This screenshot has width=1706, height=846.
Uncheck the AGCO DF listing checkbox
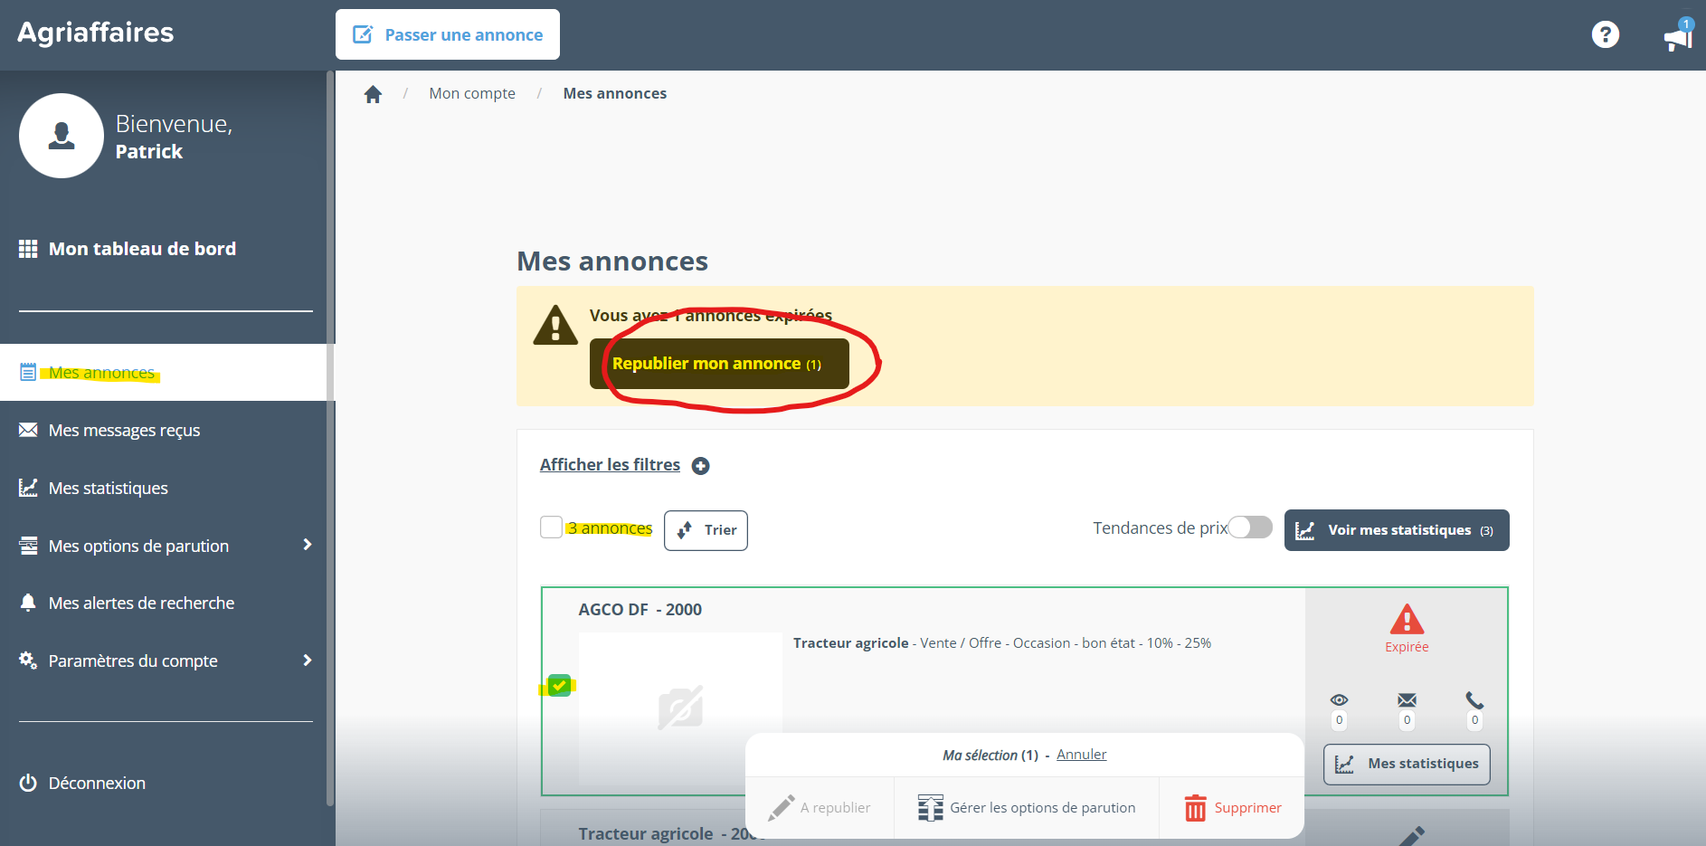pyautogui.click(x=559, y=686)
